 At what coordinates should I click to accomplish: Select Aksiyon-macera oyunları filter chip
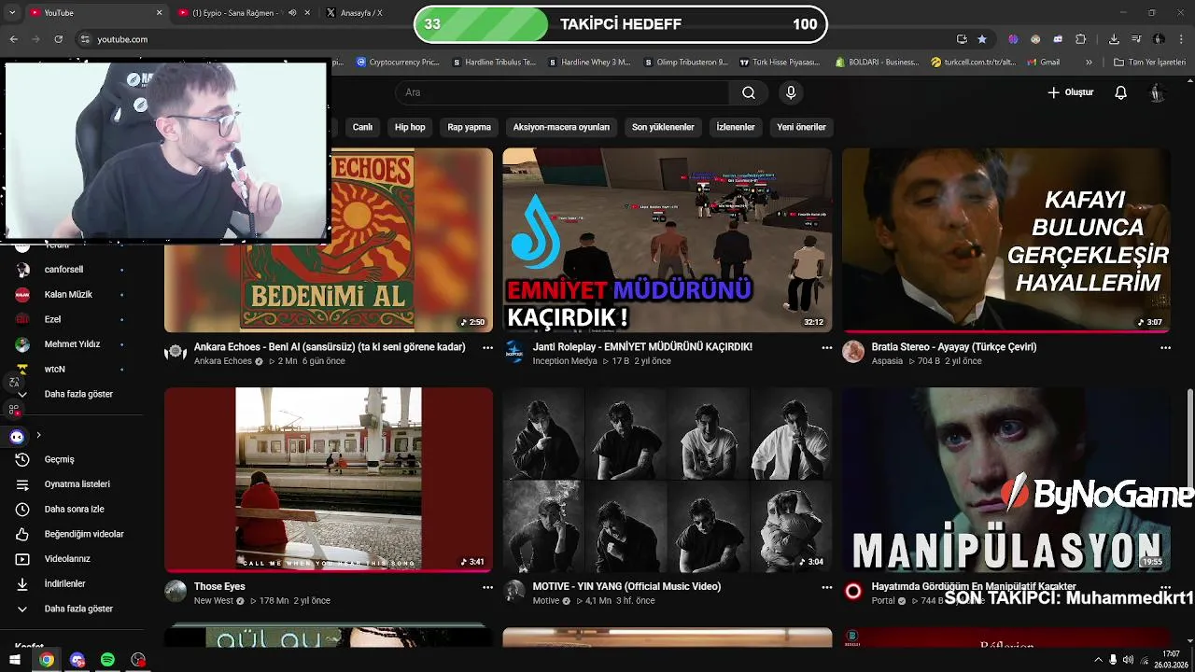[561, 127]
